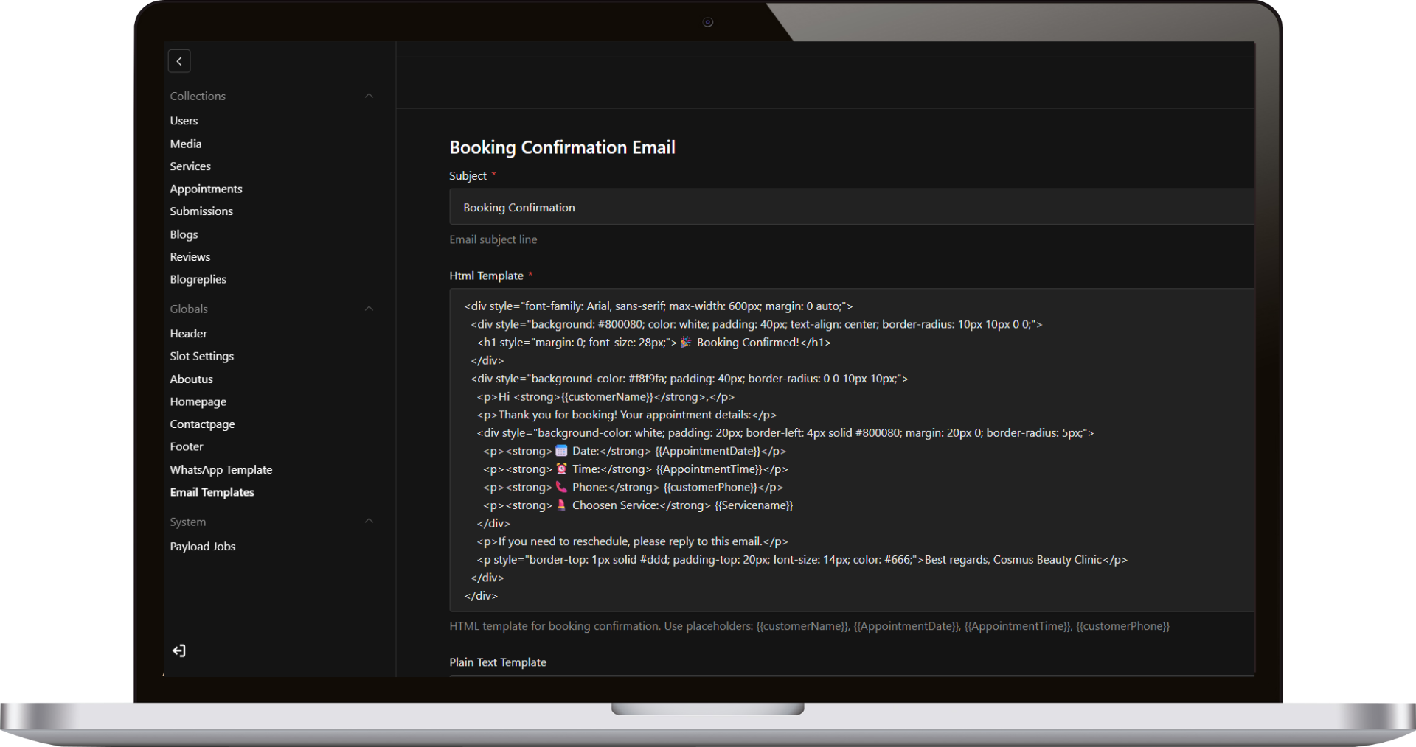1416x747 pixels.
Task: Open the Homepage global
Action: (198, 401)
